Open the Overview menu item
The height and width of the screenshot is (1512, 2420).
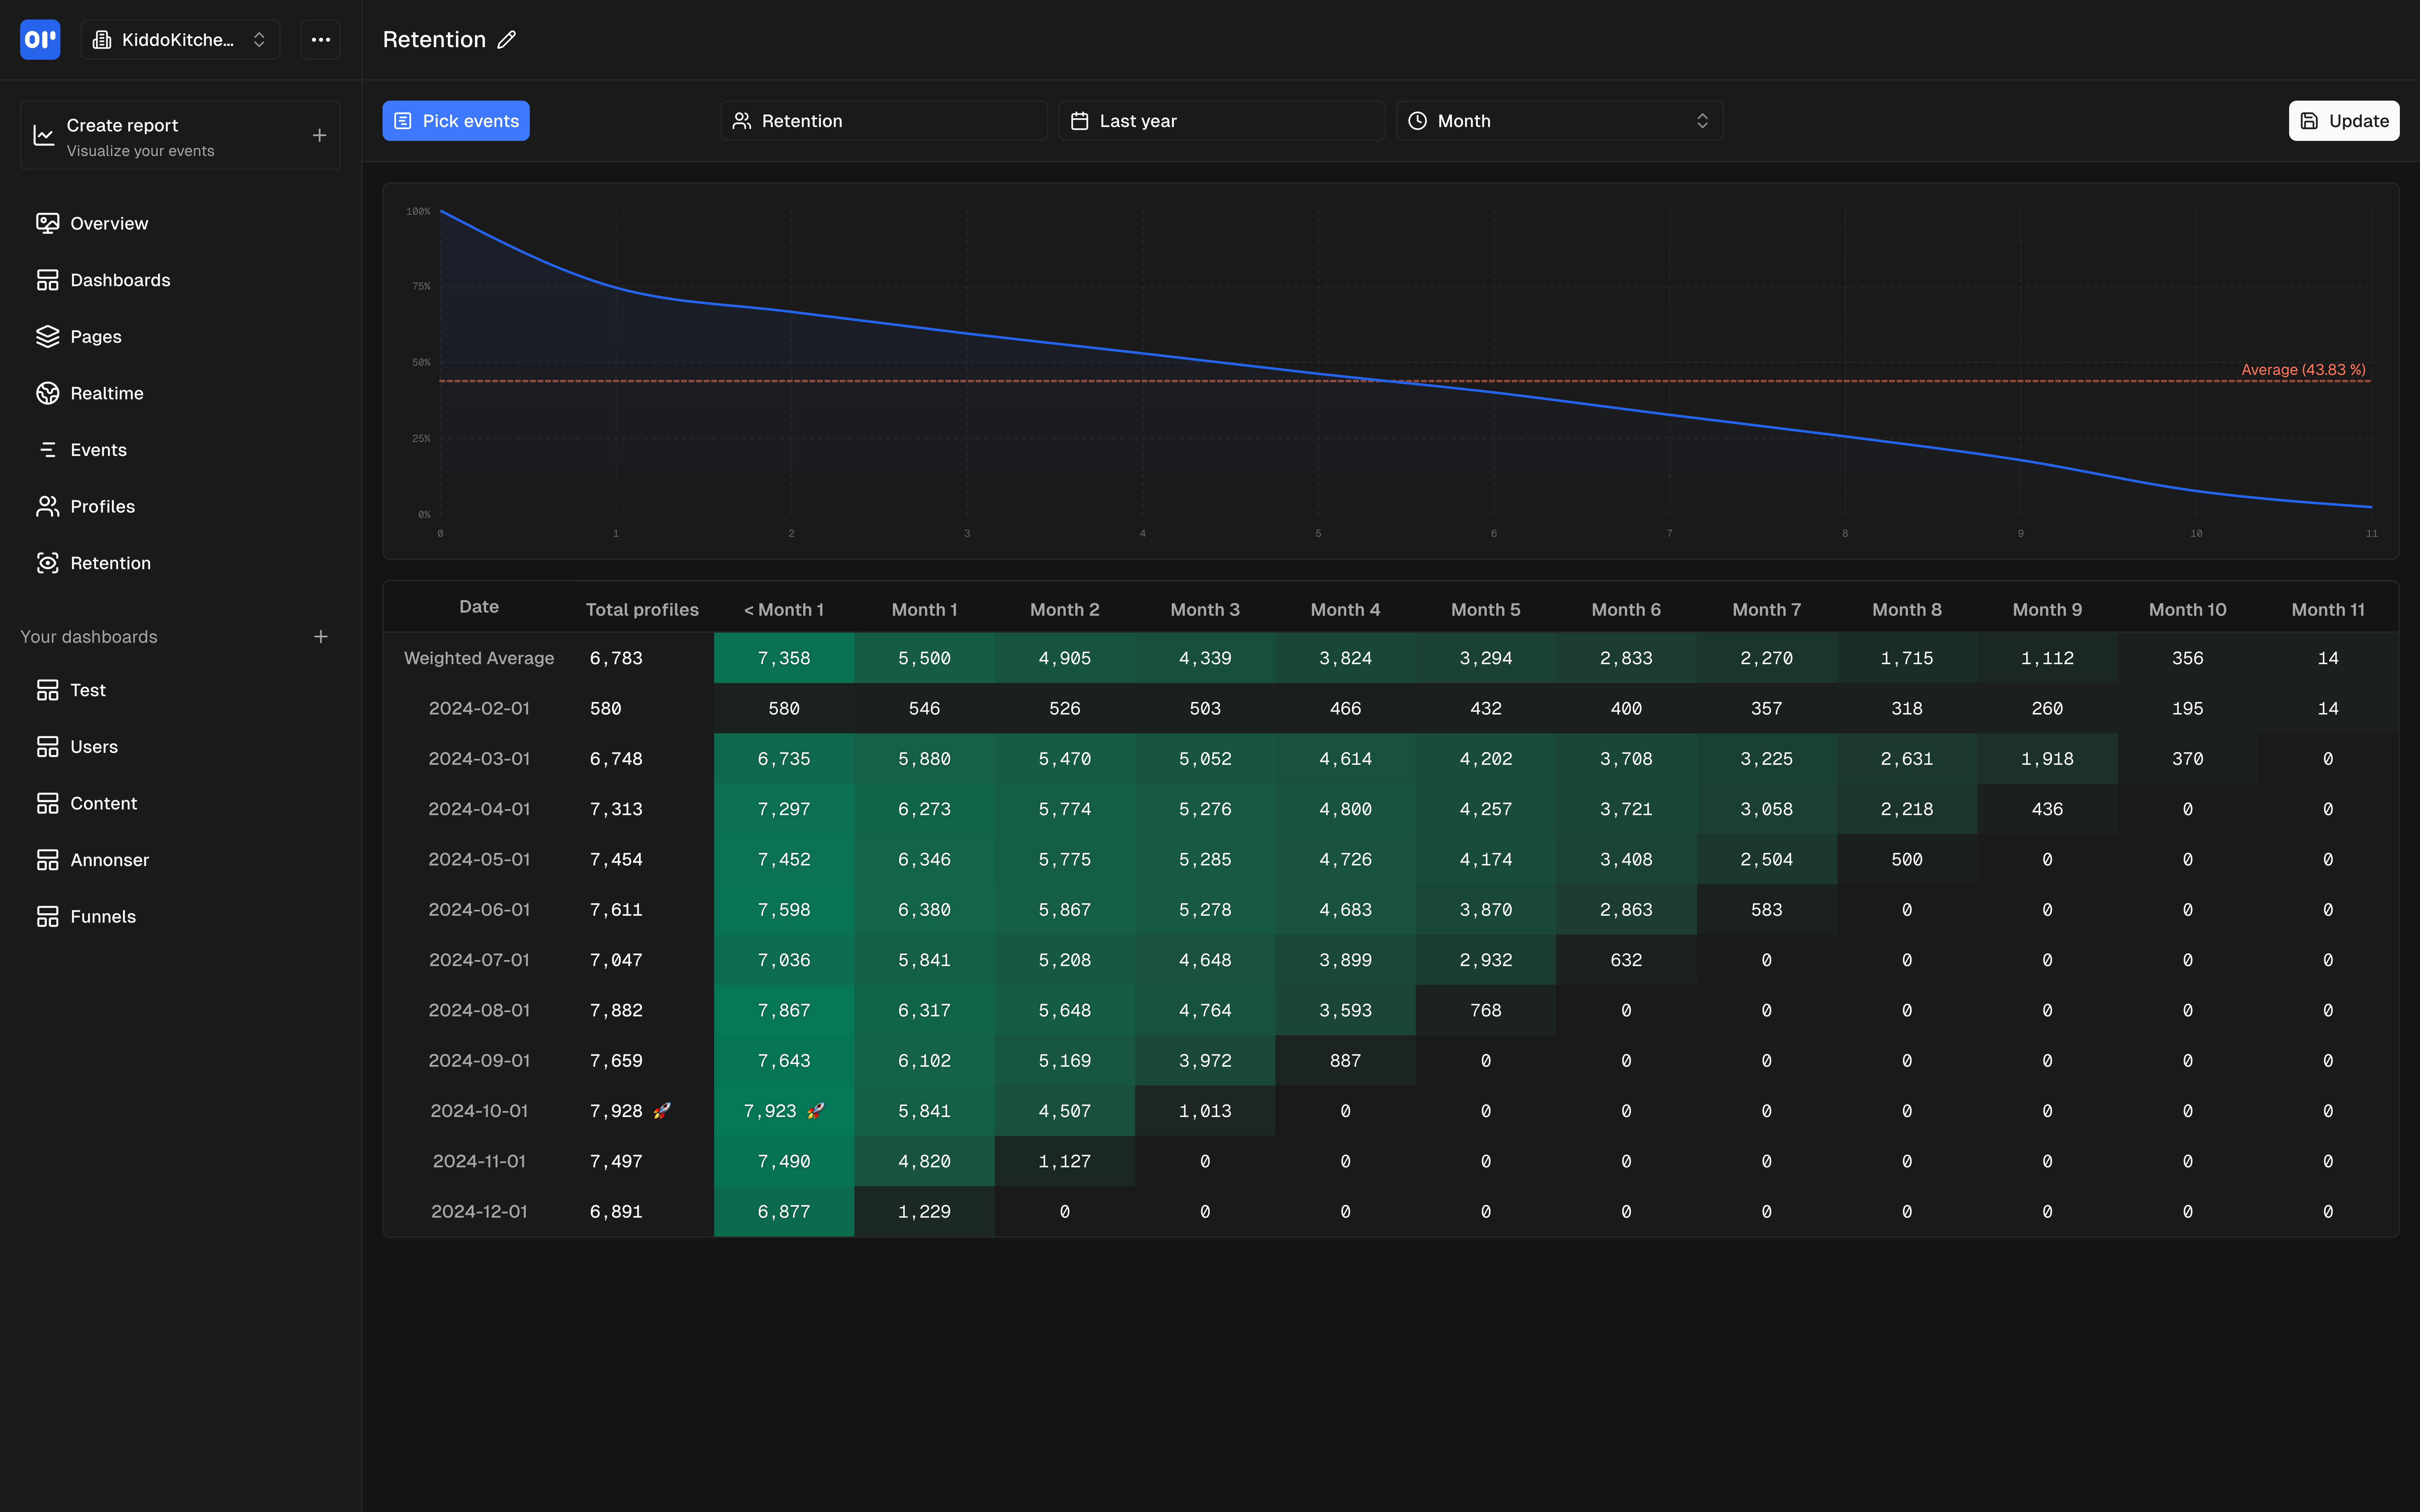[x=108, y=223]
